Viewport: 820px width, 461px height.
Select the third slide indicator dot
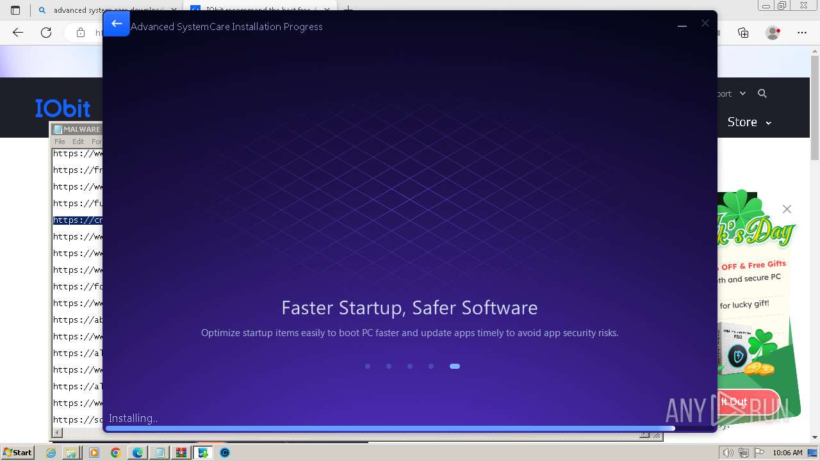tap(410, 366)
